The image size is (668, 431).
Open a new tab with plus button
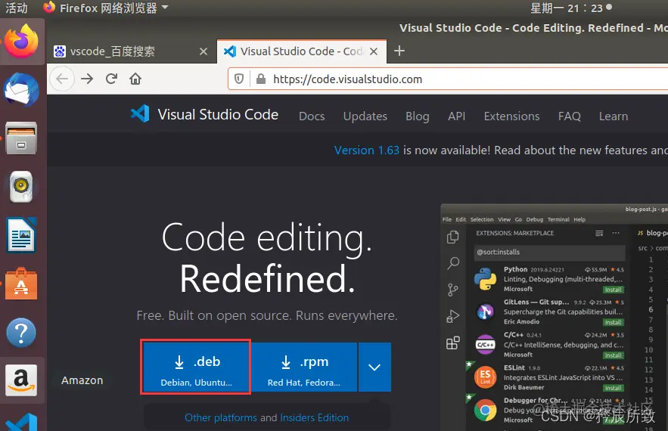399,51
